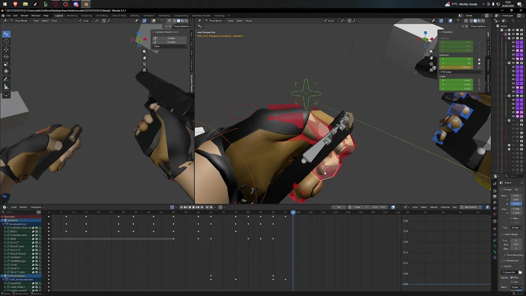
Task: Expand the BULLET channel group
Action: coord(5,243)
